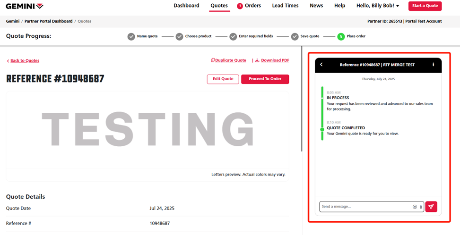Click the Place order step circle
The height and width of the screenshot is (235, 460).
[x=341, y=36]
